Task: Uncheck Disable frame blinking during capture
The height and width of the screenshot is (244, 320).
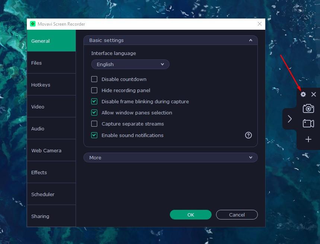Action: pos(94,101)
